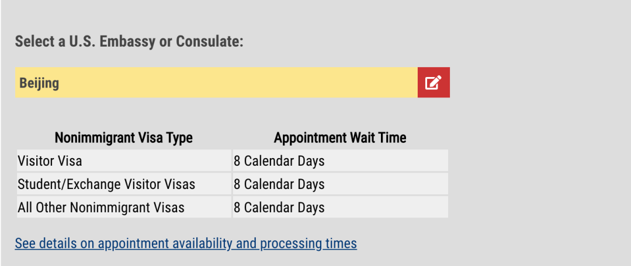Image resolution: width=631 pixels, height=266 pixels.
Task: Click the red edit pencil icon
Action: coord(434,82)
